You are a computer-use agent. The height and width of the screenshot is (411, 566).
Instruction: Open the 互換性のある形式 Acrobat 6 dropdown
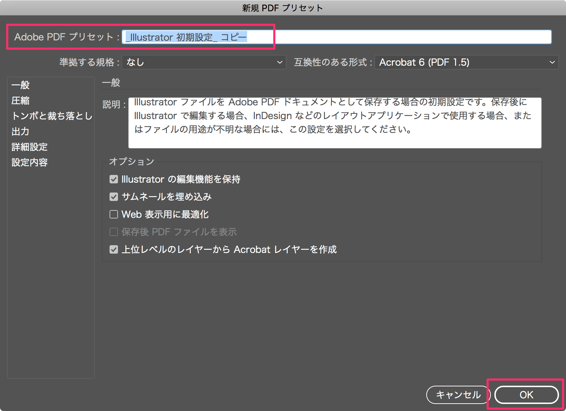pyautogui.click(x=466, y=62)
